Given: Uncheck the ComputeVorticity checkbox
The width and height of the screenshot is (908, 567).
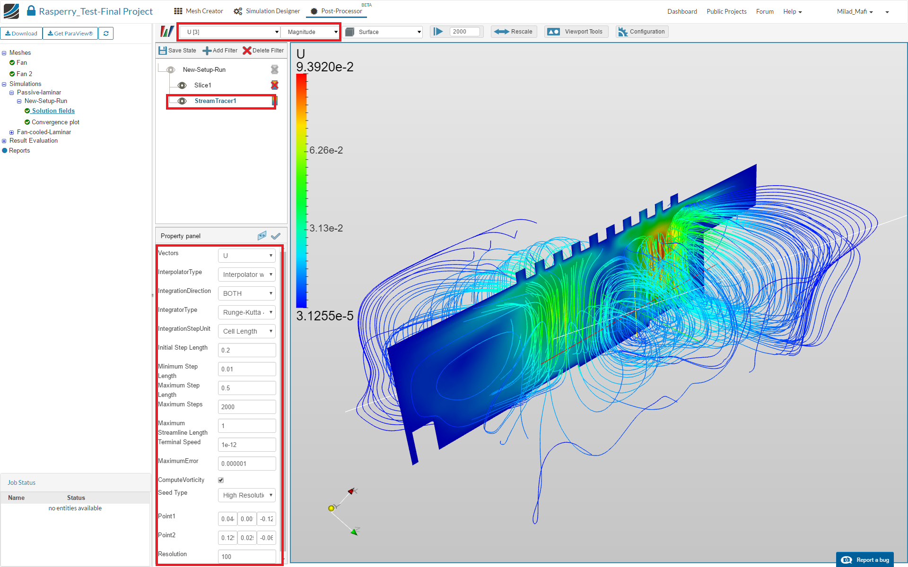Looking at the screenshot, I should coord(221,480).
